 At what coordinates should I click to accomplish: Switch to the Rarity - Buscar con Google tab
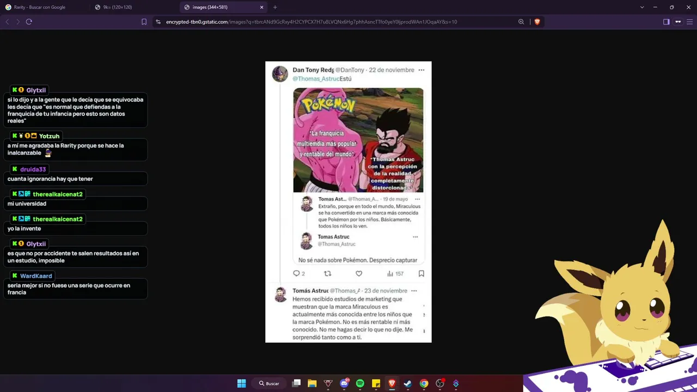[45, 7]
